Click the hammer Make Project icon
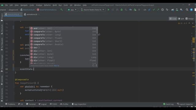This screenshot has width=196, height=110. click(x=62, y=9)
